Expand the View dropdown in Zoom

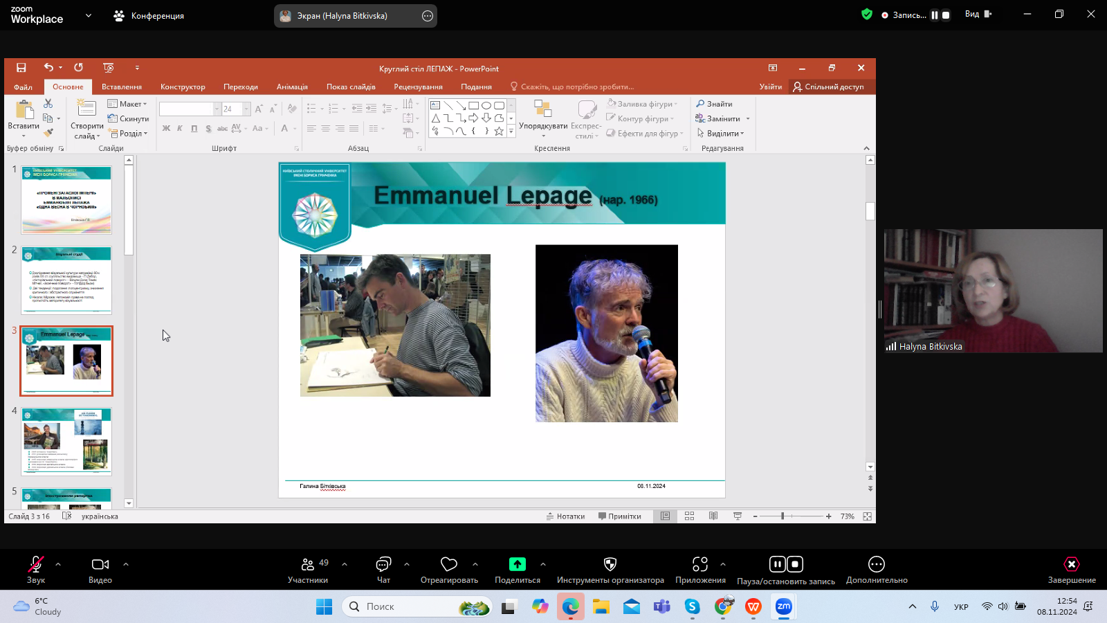[977, 15]
